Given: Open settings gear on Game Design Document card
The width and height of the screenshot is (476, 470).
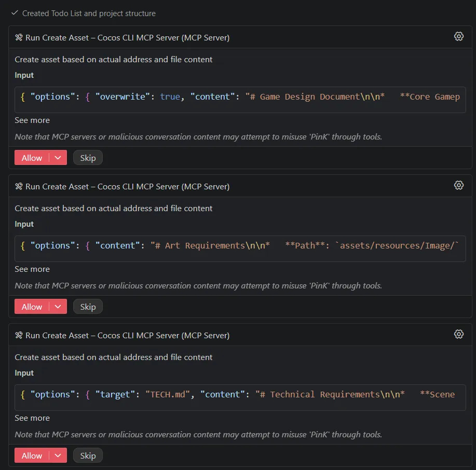Looking at the screenshot, I should coord(458,36).
